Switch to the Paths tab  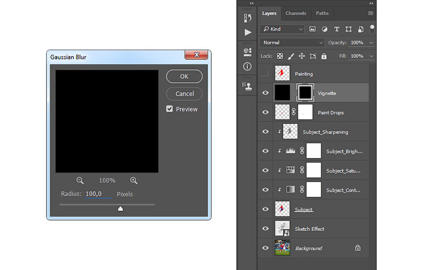(x=323, y=13)
